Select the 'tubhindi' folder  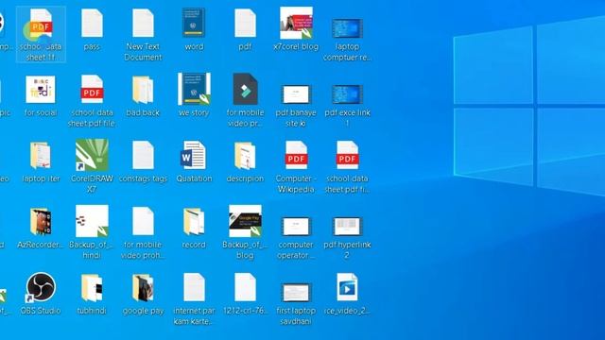[92, 288]
